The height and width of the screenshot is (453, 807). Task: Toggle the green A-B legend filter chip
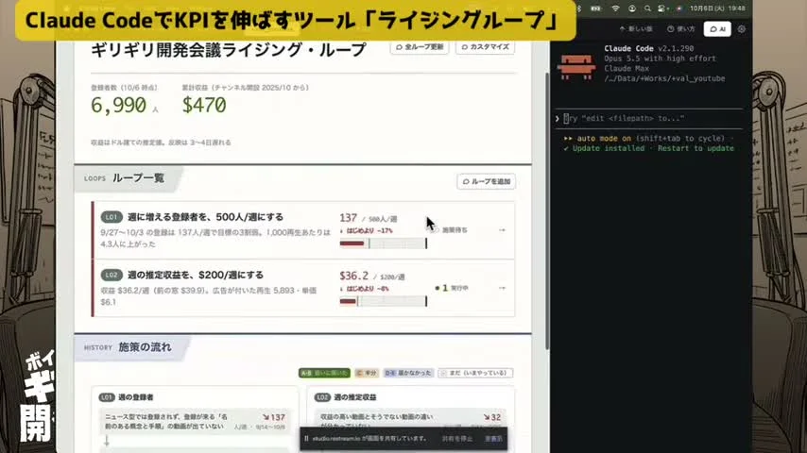[x=324, y=373]
